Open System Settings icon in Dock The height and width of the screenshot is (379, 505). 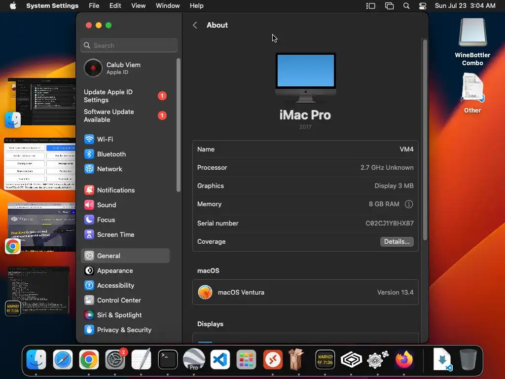(115, 359)
